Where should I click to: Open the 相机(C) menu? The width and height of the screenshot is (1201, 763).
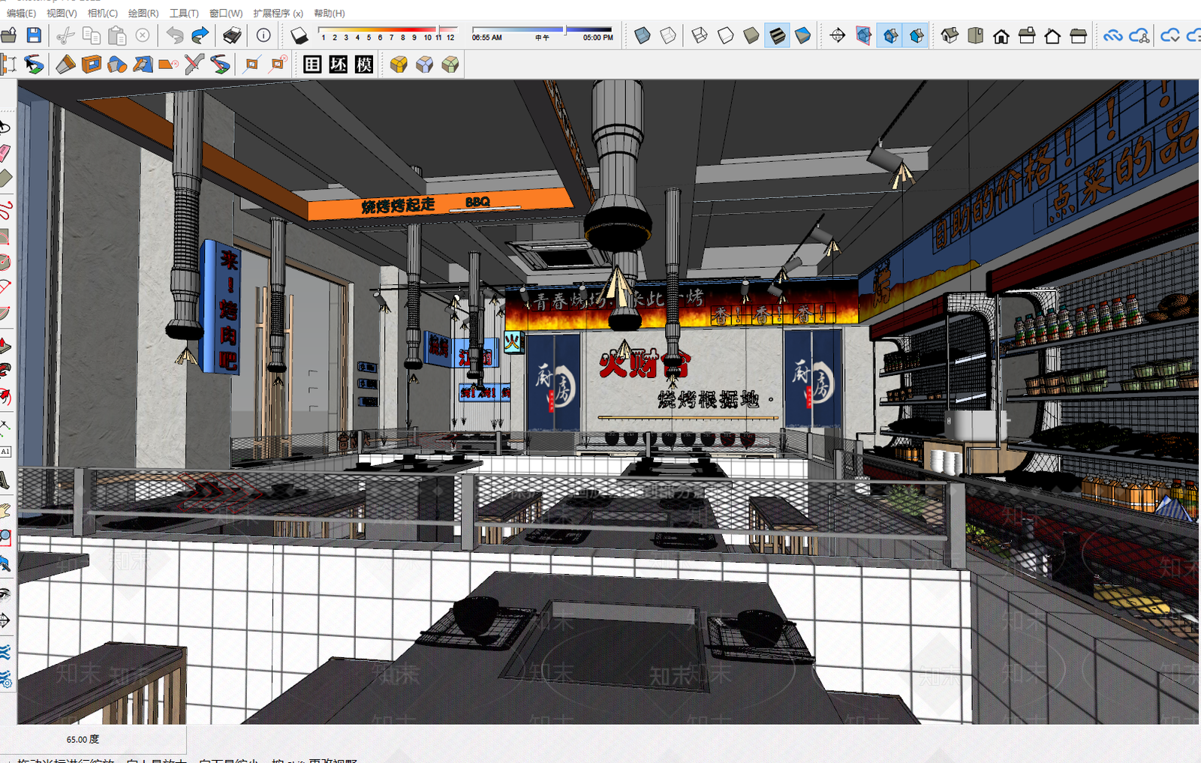point(103,13)
